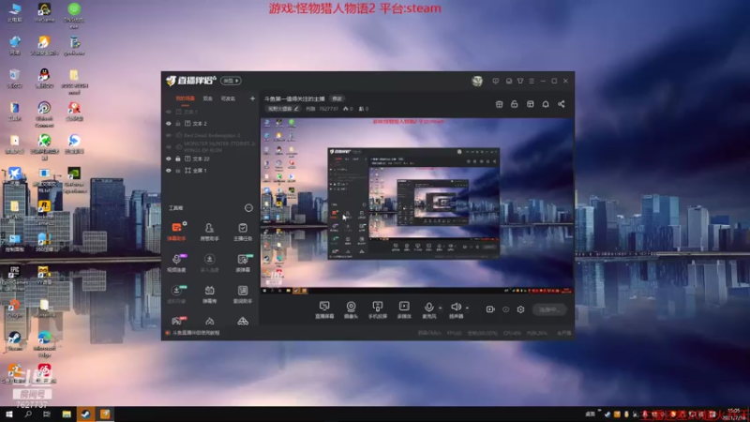Switch to the scene tab before the plus
Screen dimensions: 750x422
pyautogui.click(x=228, y=98)
